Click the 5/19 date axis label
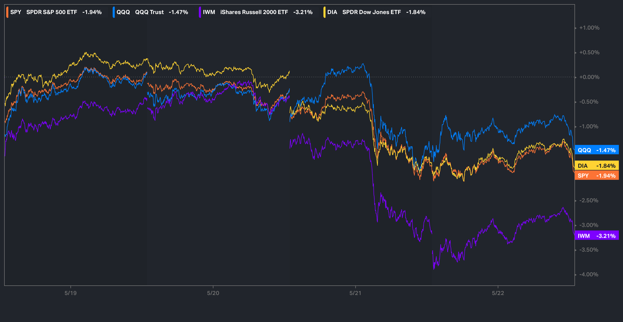623x322 pixels. coord(71,293)
